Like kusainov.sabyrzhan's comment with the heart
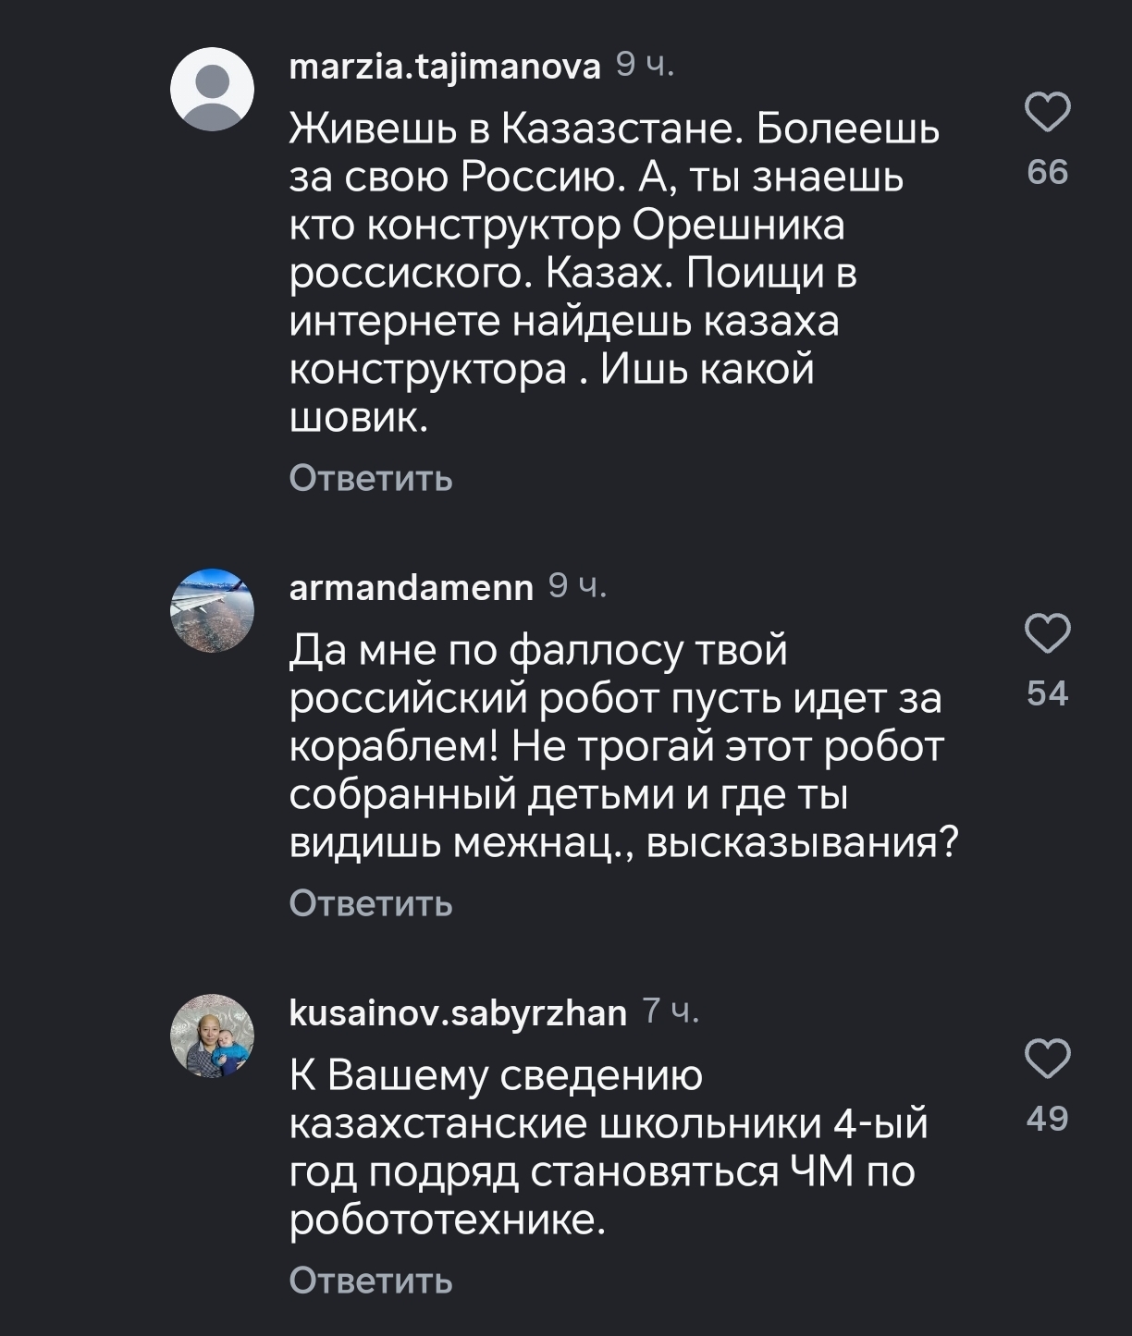The width and height of the screenshot is (1132, 1336). click(1048, 1059)
